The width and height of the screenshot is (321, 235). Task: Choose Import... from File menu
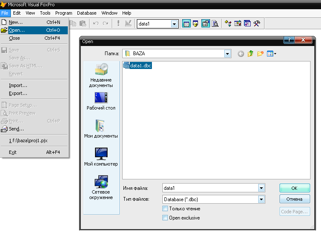click(34, 85)
